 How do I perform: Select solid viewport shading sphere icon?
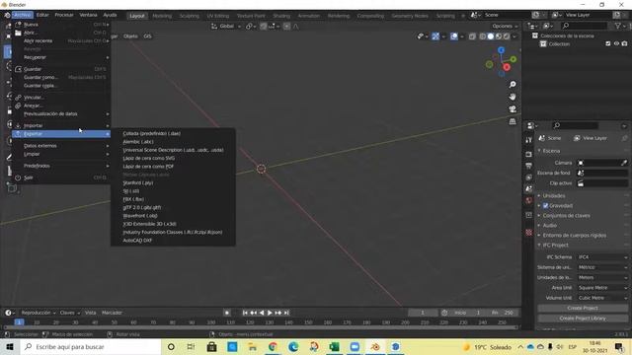pyautogui.click(x=491, y=36)
